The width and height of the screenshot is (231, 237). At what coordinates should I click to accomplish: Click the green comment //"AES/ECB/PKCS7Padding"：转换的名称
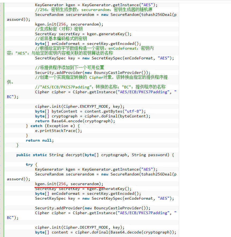coord(100,87)
